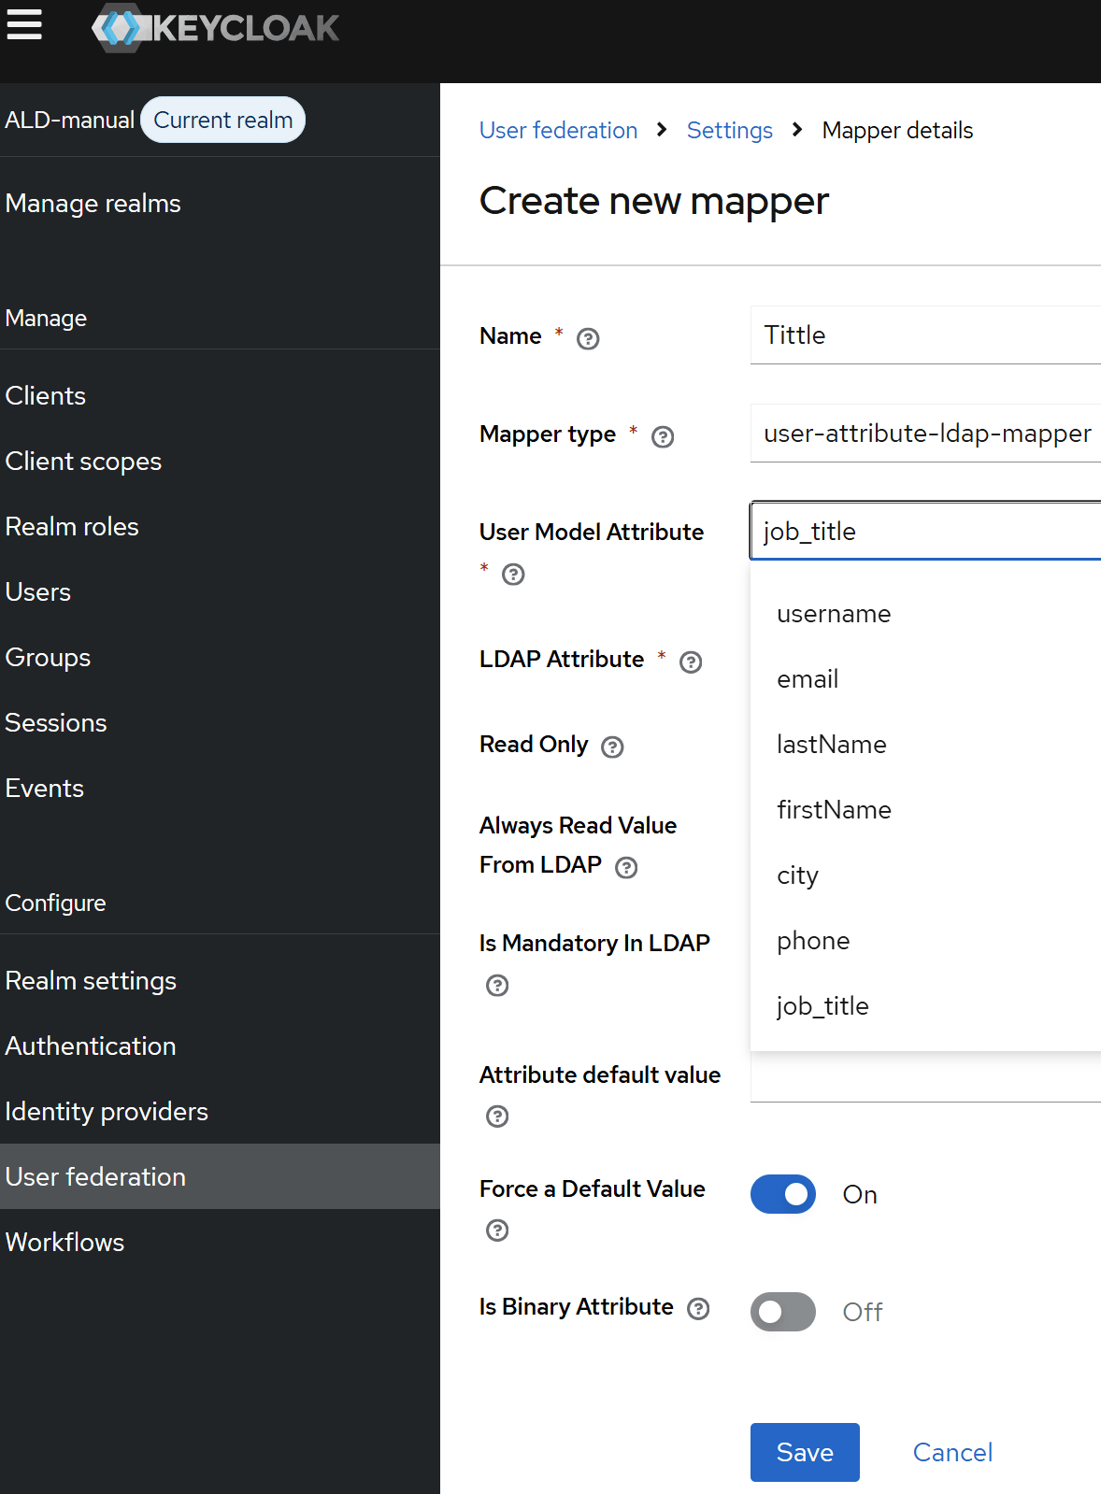1101x1494 pixels.
Task: Go to Authentication page
Action: (220, 1046)
